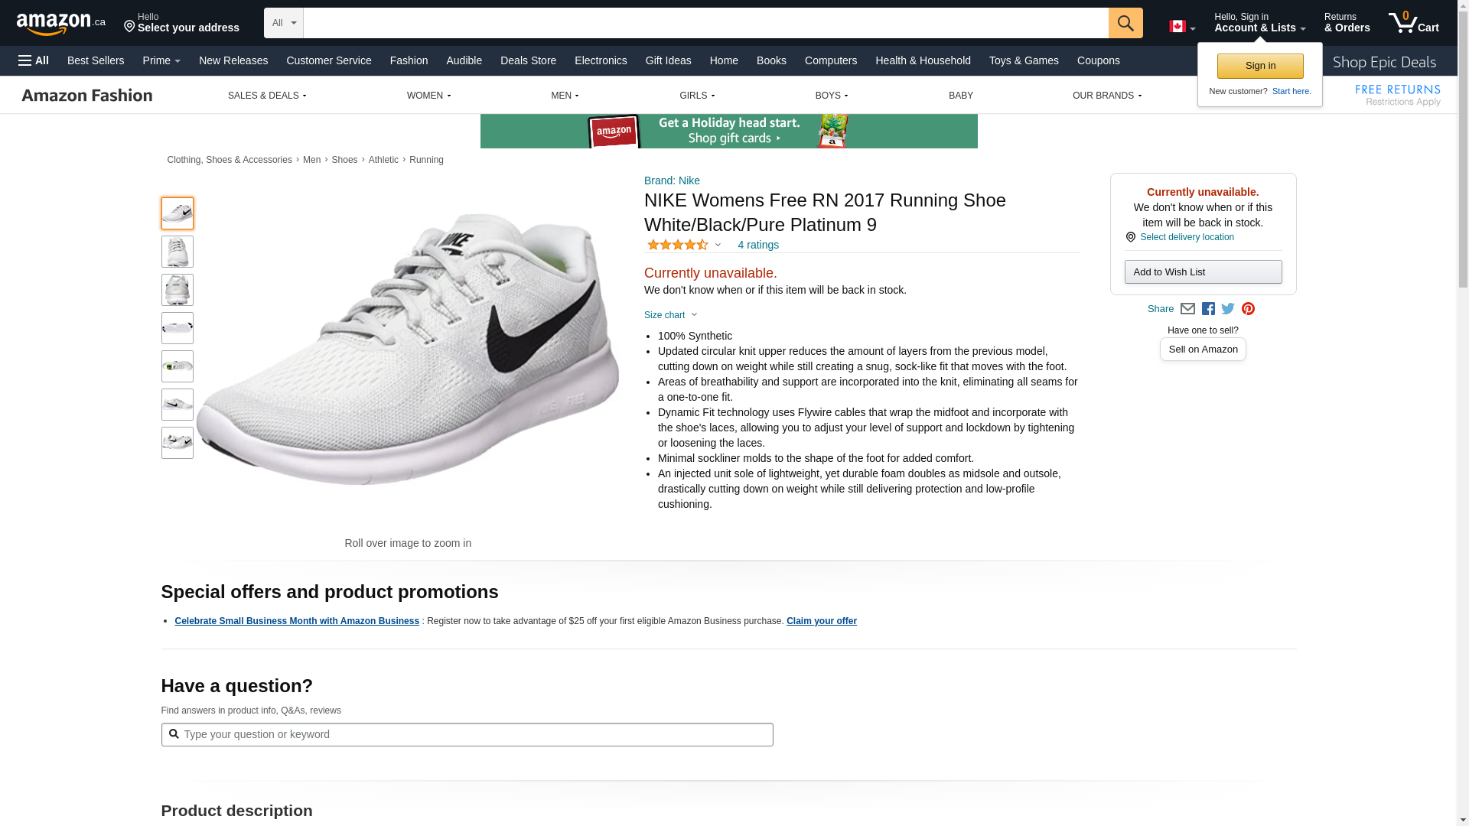This screenshot has height=826, width=1469.
Task: Click the Amazon.ca logo
Action: 61,24
